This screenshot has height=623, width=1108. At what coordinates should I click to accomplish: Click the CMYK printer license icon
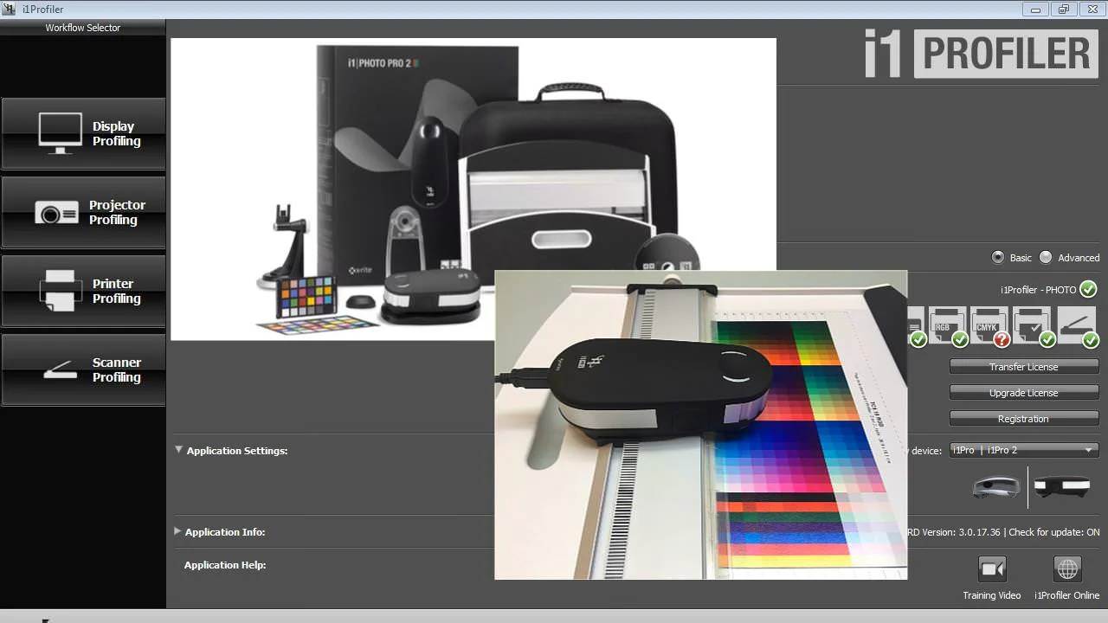point(989,326)
